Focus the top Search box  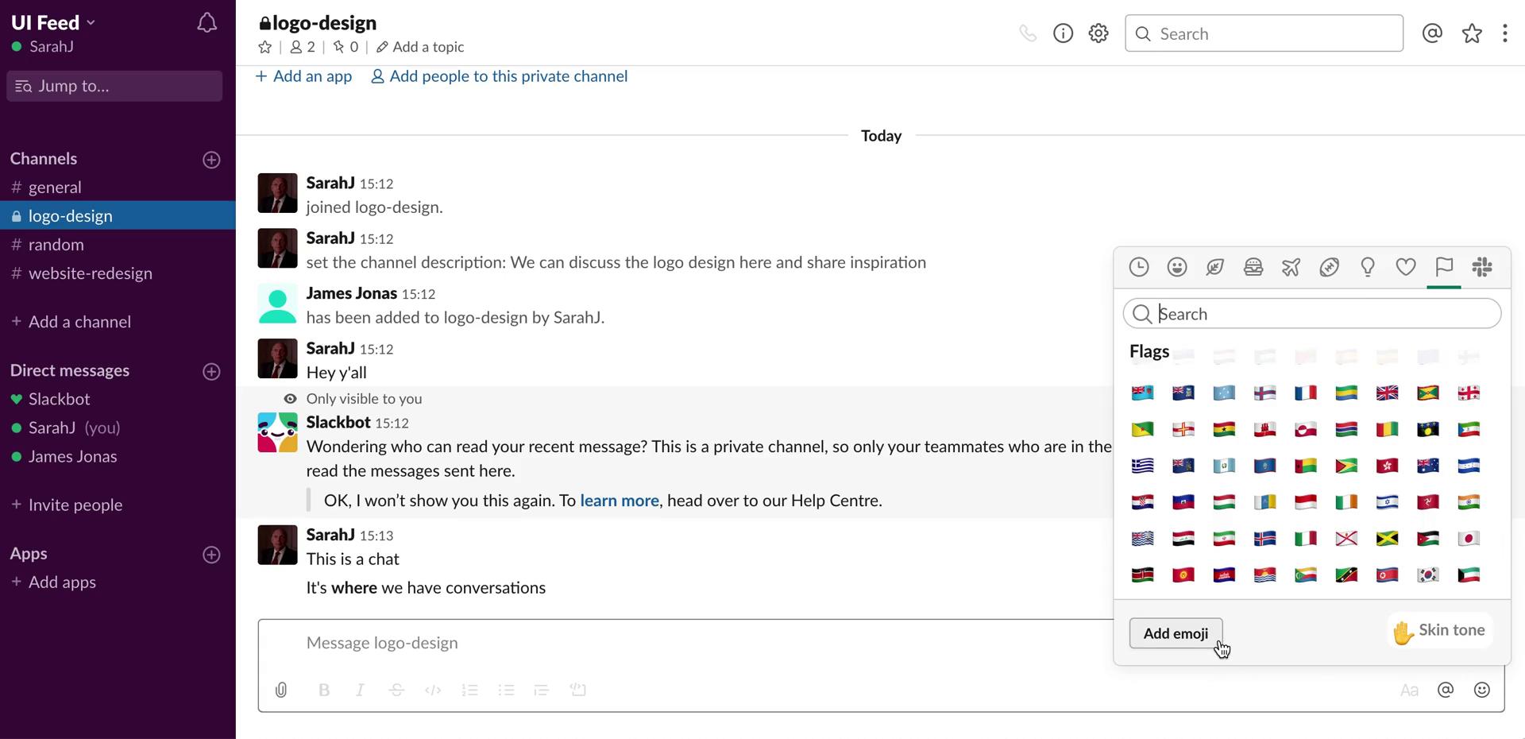(1264, 33)
